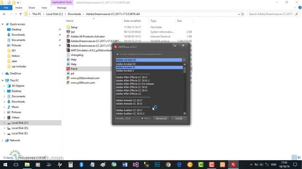This screenshot has width=302, height=169.
Task: Choose Adobe Animate CC 2017 entry
Action: coord(129,100)
